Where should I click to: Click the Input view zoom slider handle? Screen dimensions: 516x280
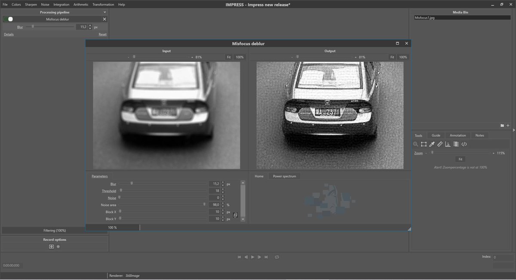134,57
